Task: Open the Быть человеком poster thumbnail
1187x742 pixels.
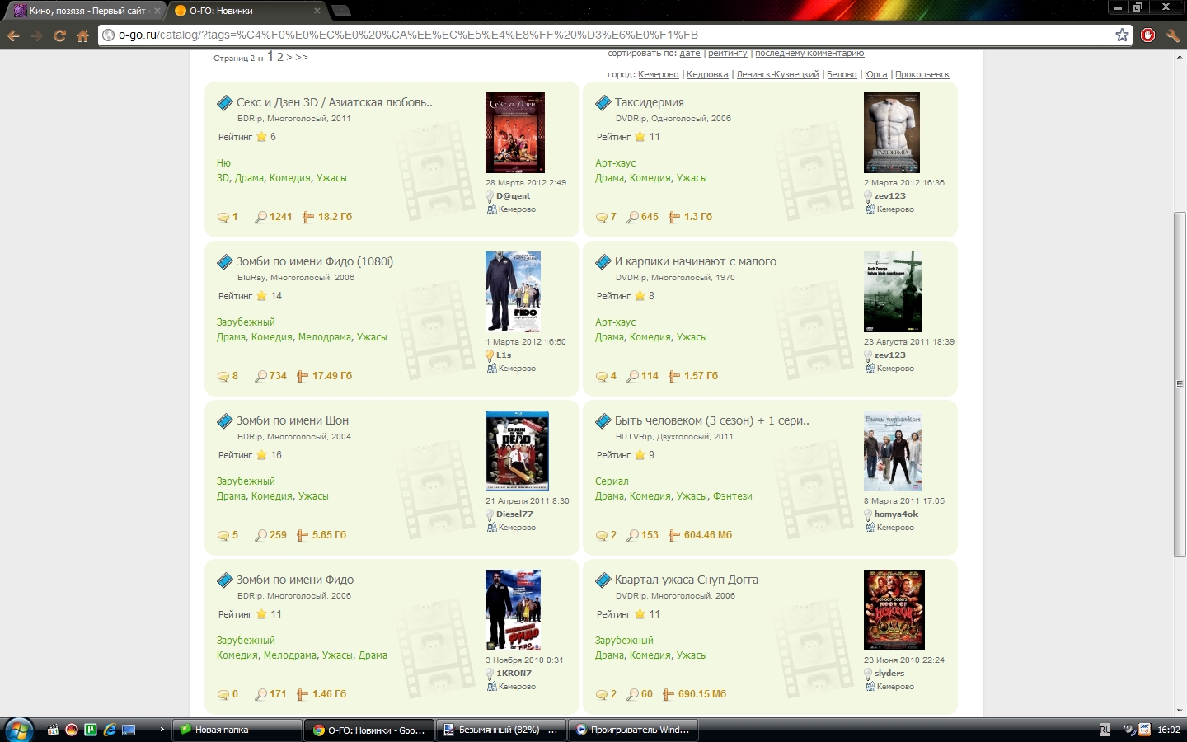Action: [x=893, y=451]
